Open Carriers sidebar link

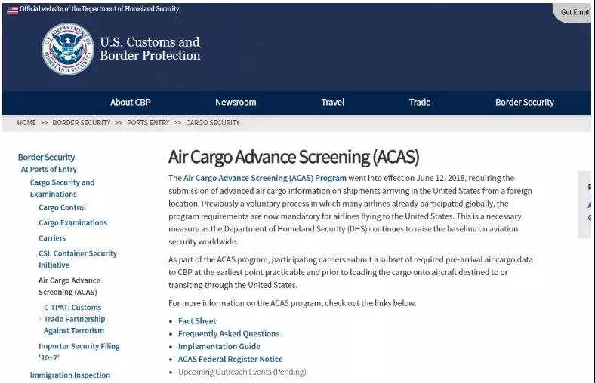[52, 238]
